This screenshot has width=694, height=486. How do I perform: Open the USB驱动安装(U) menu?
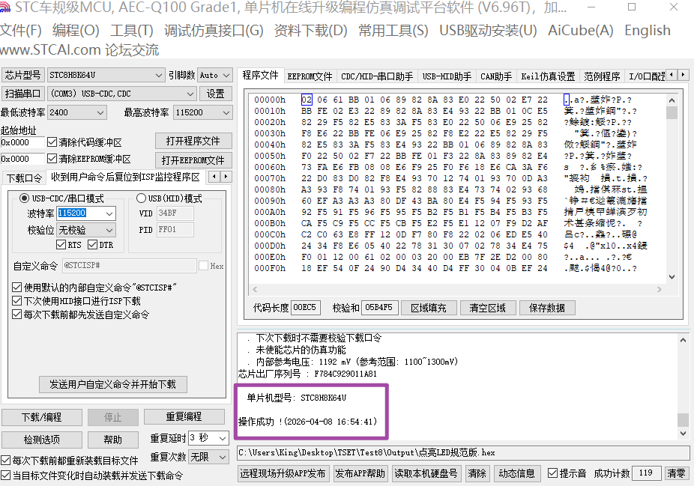point(488,31)
